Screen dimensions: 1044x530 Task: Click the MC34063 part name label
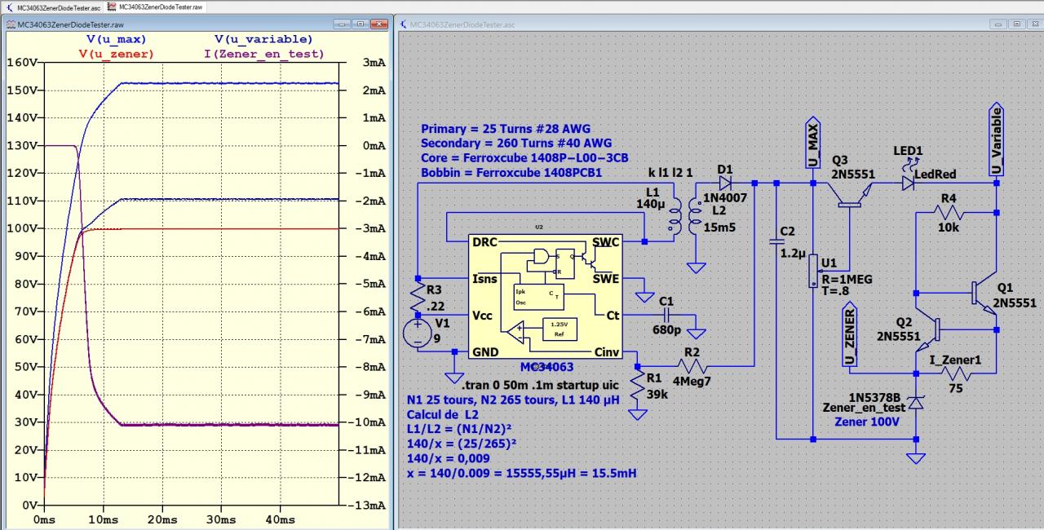point(545,367)
